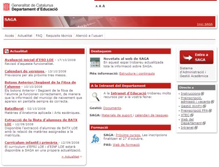Viewport: 219px width, 167px height.
Task: Click external icon next to Preinscripció FPA
Action: pos(210,111)
